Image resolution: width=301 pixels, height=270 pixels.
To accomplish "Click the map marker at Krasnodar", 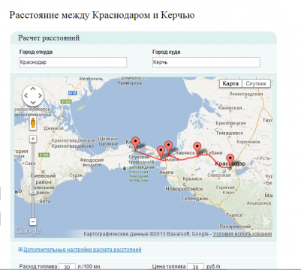I will click(230, 161).
